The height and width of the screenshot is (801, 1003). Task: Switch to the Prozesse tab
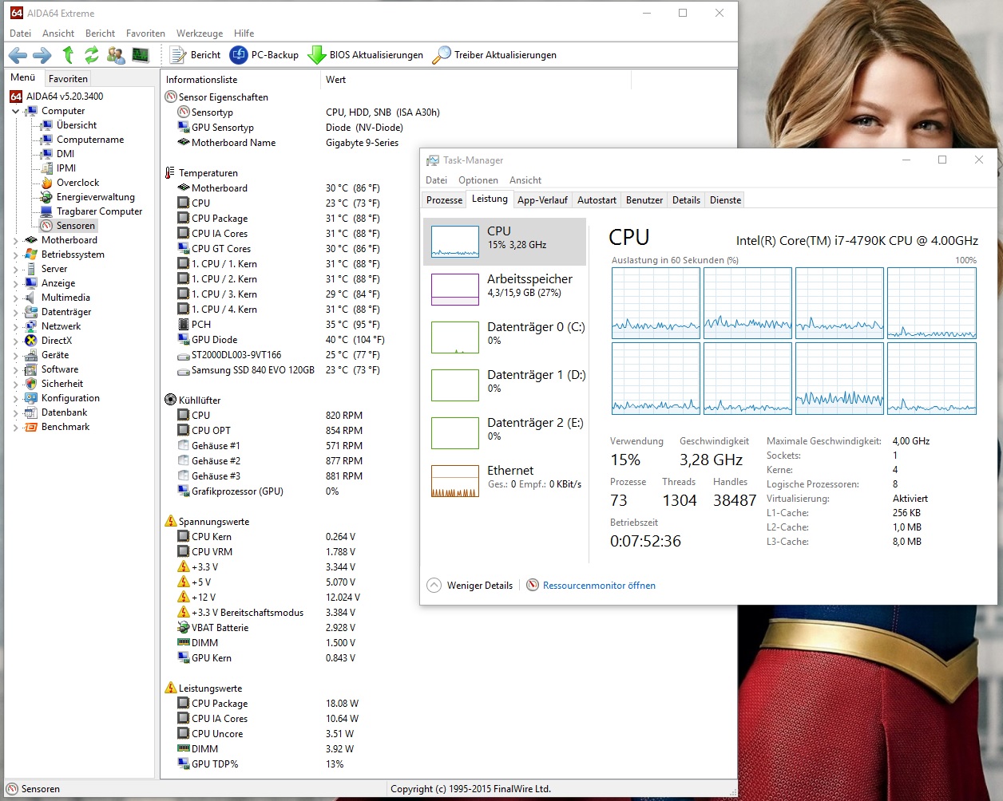444,200
